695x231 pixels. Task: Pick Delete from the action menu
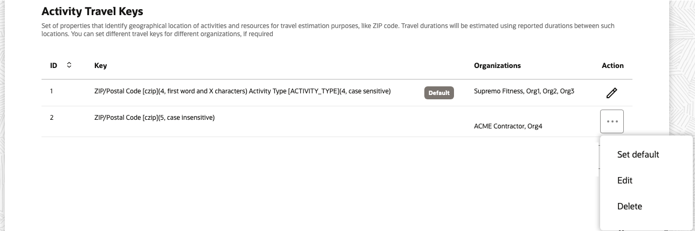point(629,206)
